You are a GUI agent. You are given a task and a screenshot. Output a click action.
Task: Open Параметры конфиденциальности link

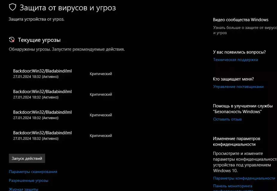[x=244, y=178]
